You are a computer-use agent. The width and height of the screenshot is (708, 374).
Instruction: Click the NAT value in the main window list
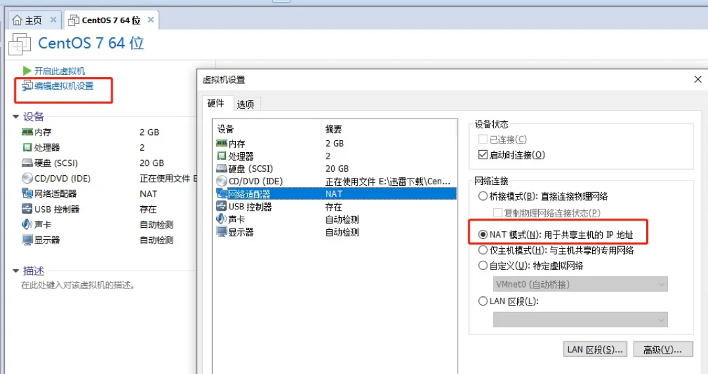pos(148,194)
